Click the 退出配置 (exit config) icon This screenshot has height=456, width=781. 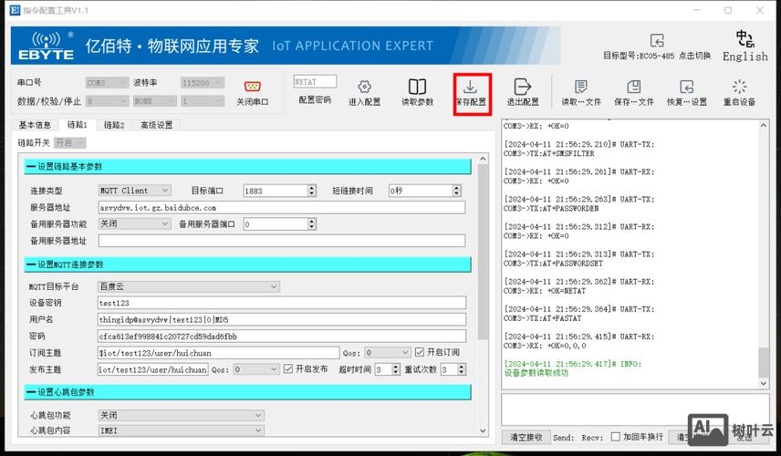click(x=523, y=88)
